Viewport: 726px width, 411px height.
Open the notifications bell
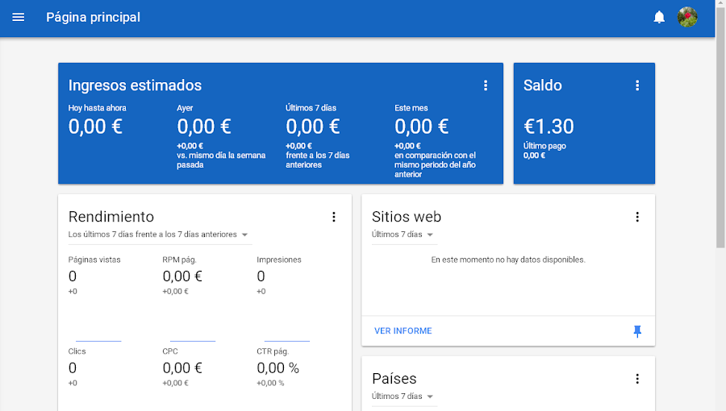click(659, 18)
